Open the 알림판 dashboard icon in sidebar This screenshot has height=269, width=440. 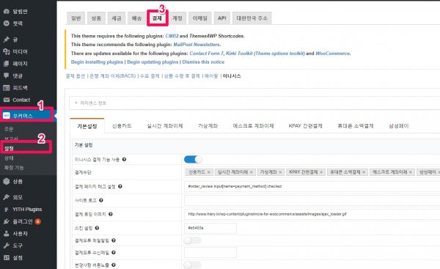6,11
